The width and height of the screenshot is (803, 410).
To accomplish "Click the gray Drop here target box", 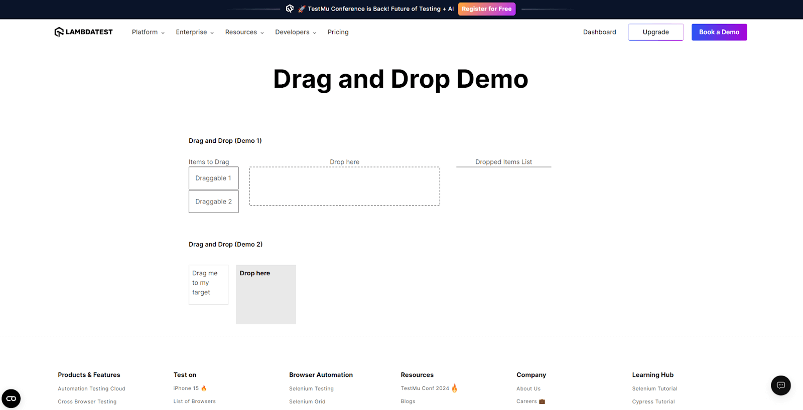I will click(x=265, y=294).
